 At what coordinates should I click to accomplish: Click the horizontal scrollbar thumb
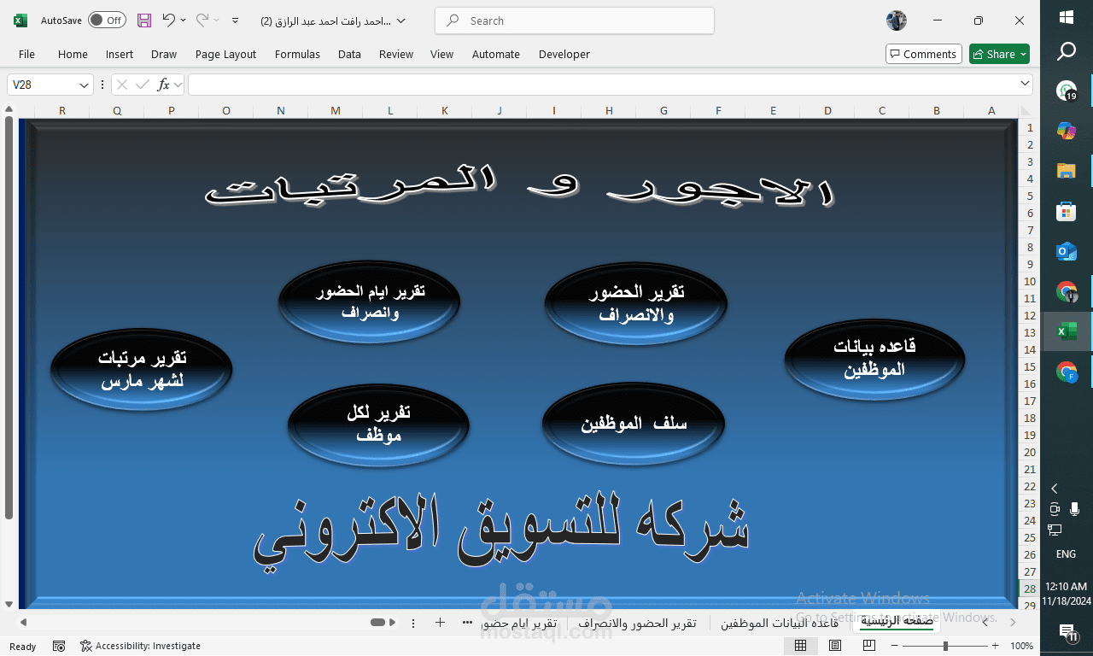coord(377,623)
